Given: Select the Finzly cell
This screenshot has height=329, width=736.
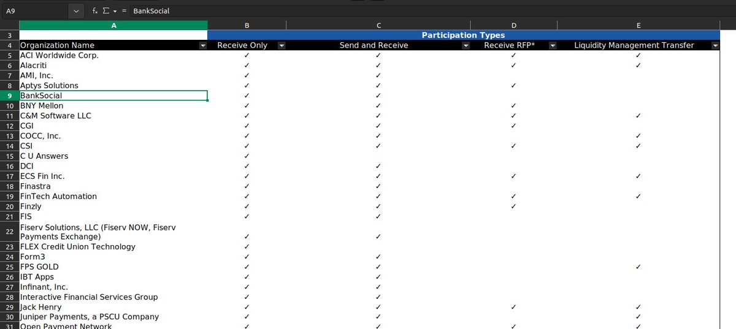Looking at the screenshot, I should pos(113,206).
